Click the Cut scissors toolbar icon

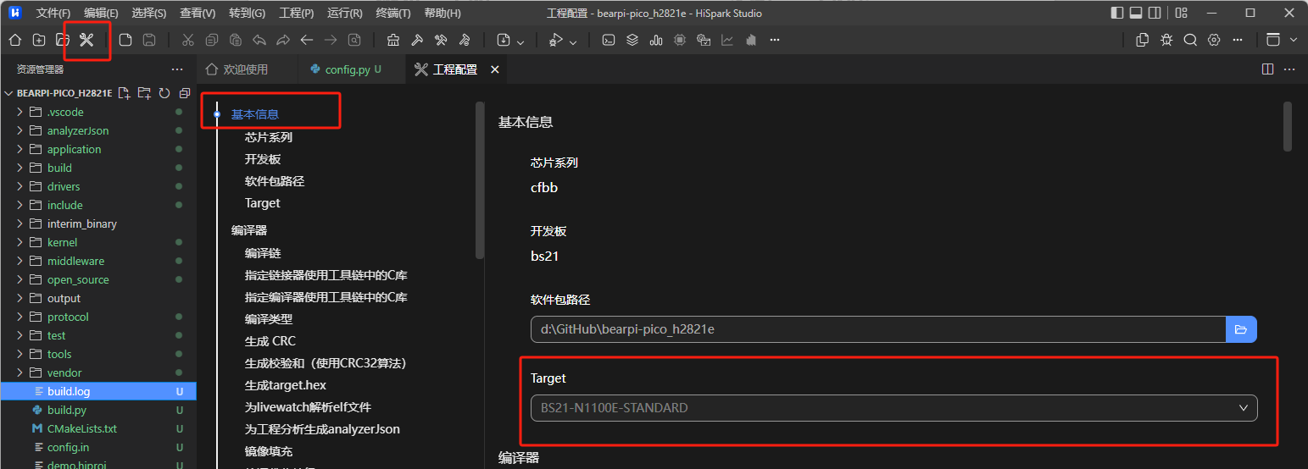(x=188, y=40)
